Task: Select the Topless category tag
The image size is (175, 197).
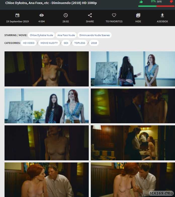Action: point(80,43)
